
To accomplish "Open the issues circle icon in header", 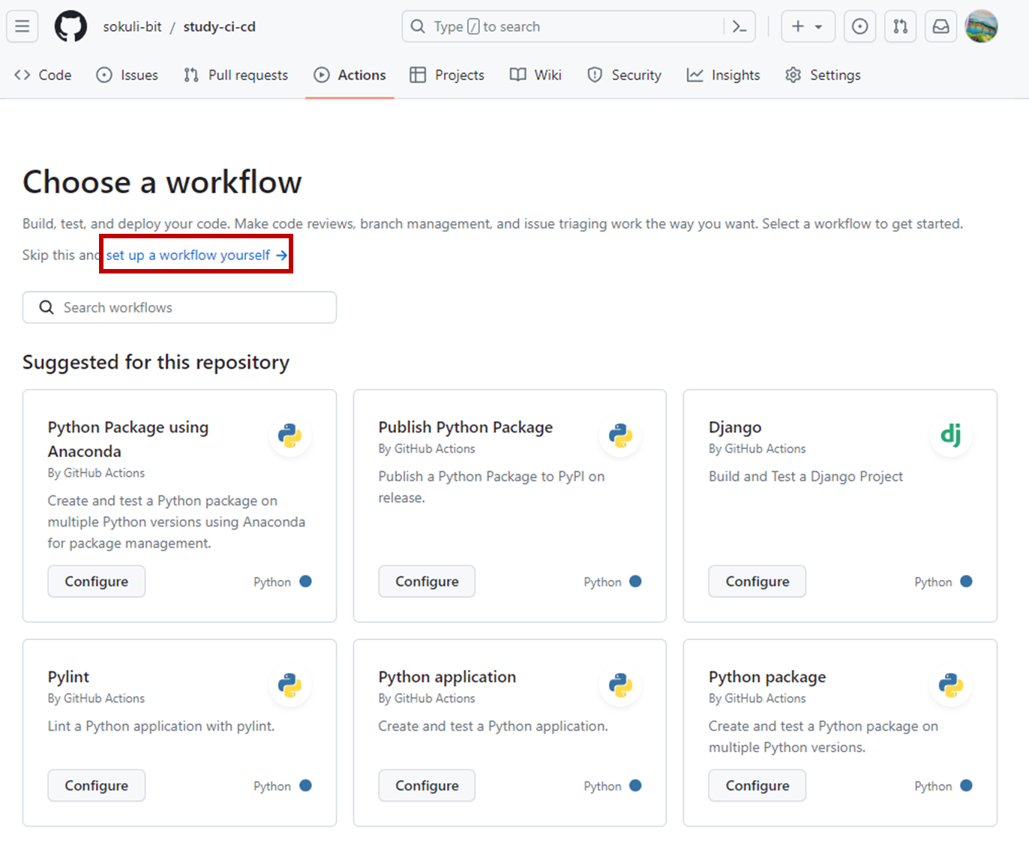I will pos(860,26).
